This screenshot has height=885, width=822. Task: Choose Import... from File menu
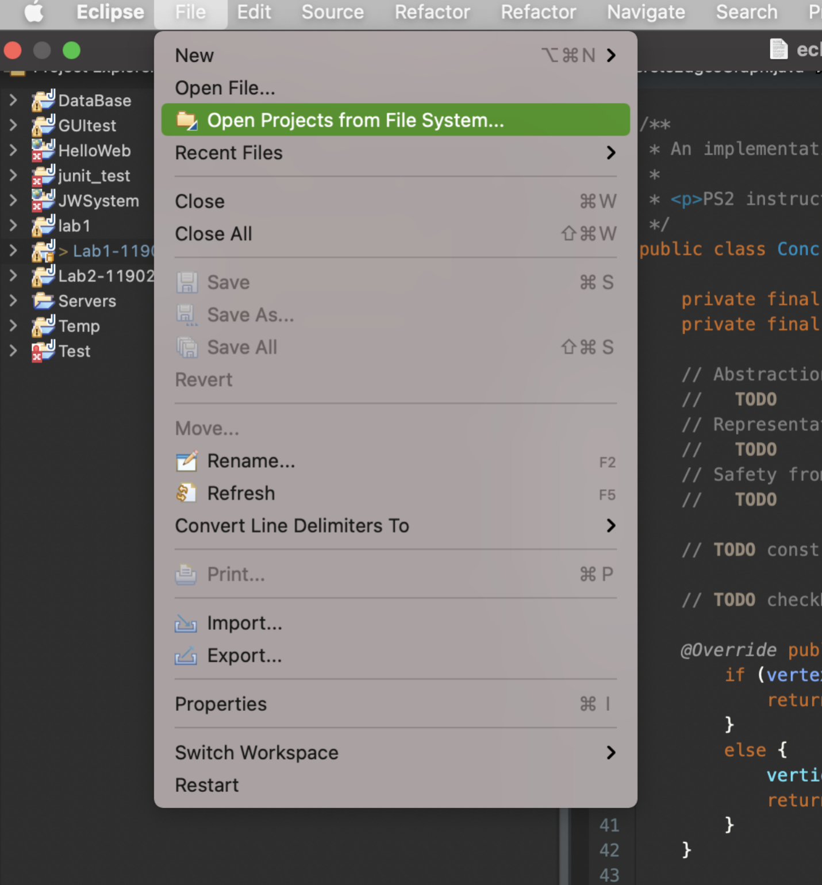pos(395,624)
